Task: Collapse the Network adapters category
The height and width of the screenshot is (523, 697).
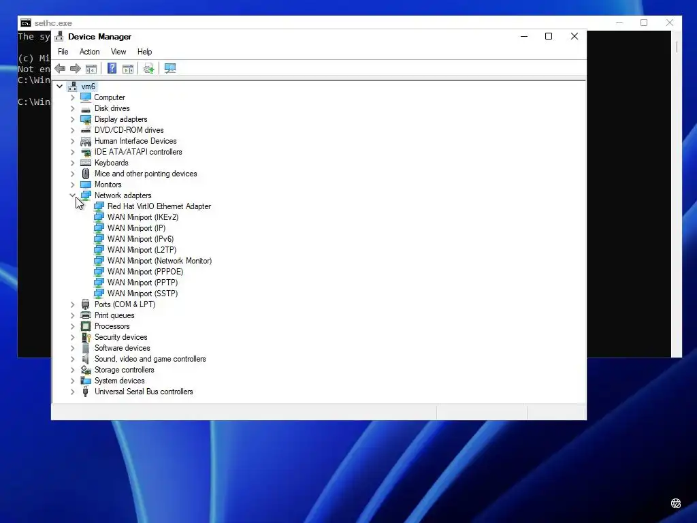Action: click(x=72, y=195)
